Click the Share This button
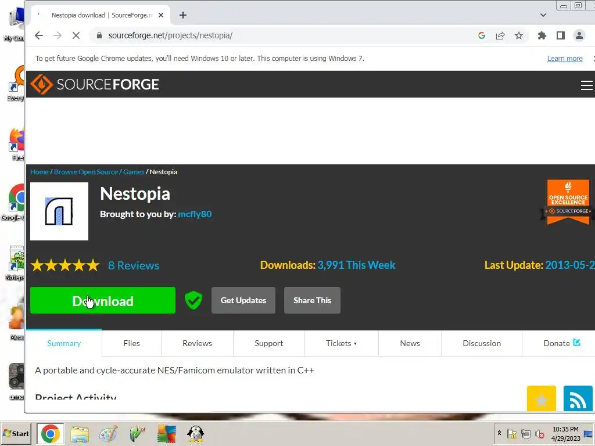Viewport: 595px width, 446px height. click(312, 300)
